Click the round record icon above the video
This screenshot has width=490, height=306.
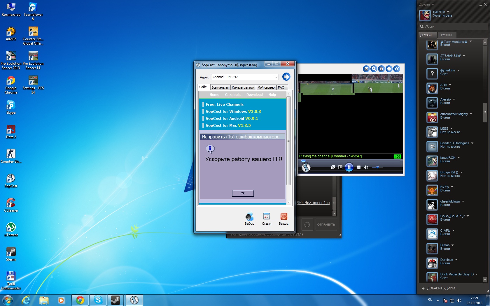tap(389, 69)
